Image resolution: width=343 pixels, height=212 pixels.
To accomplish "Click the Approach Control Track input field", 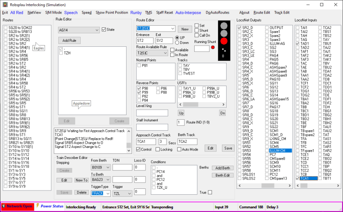I will 146,141.
